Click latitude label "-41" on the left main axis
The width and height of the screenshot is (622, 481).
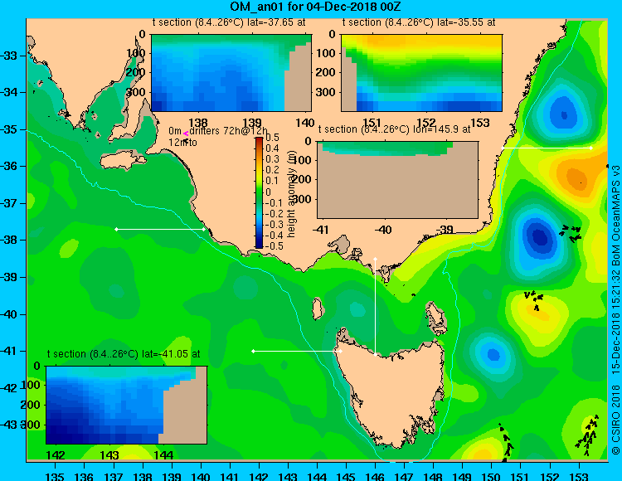pos(8,352)
